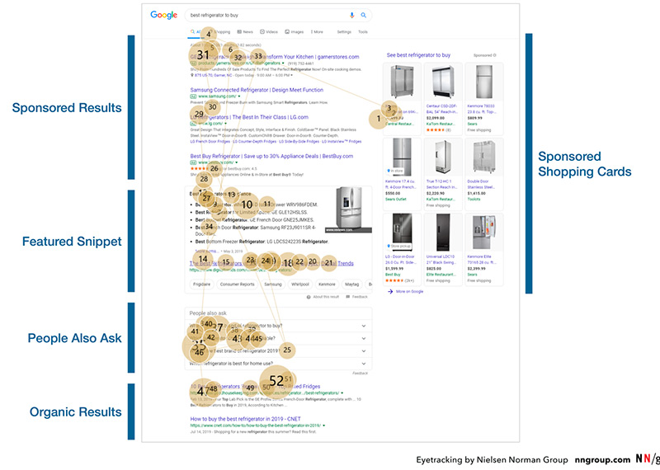
Task: Click the voice search microphone icon
Action: pos(352,15)
